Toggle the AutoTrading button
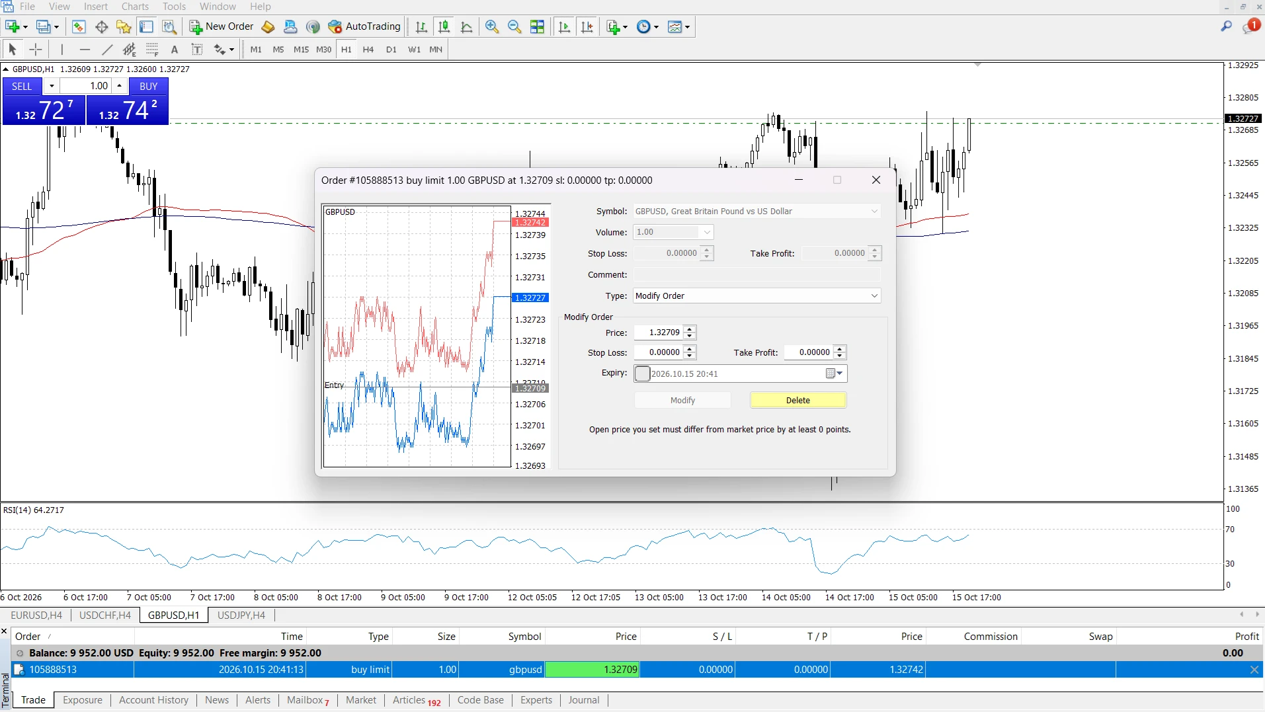Screen dimensions: 1265x712 tap(364, 26)
